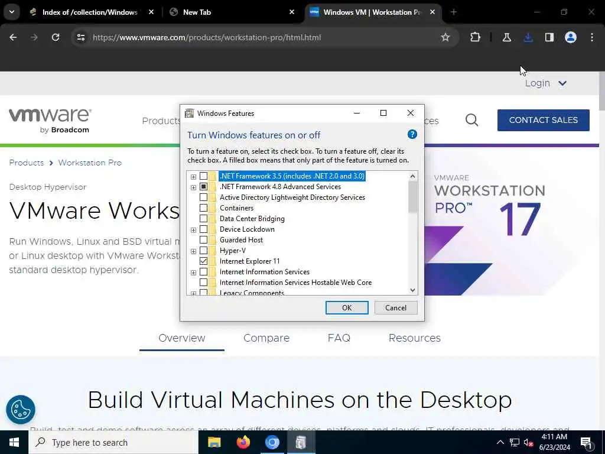Expand Internet Information Services node
This screenshot has width=605, height=454.
pos(193,273)
